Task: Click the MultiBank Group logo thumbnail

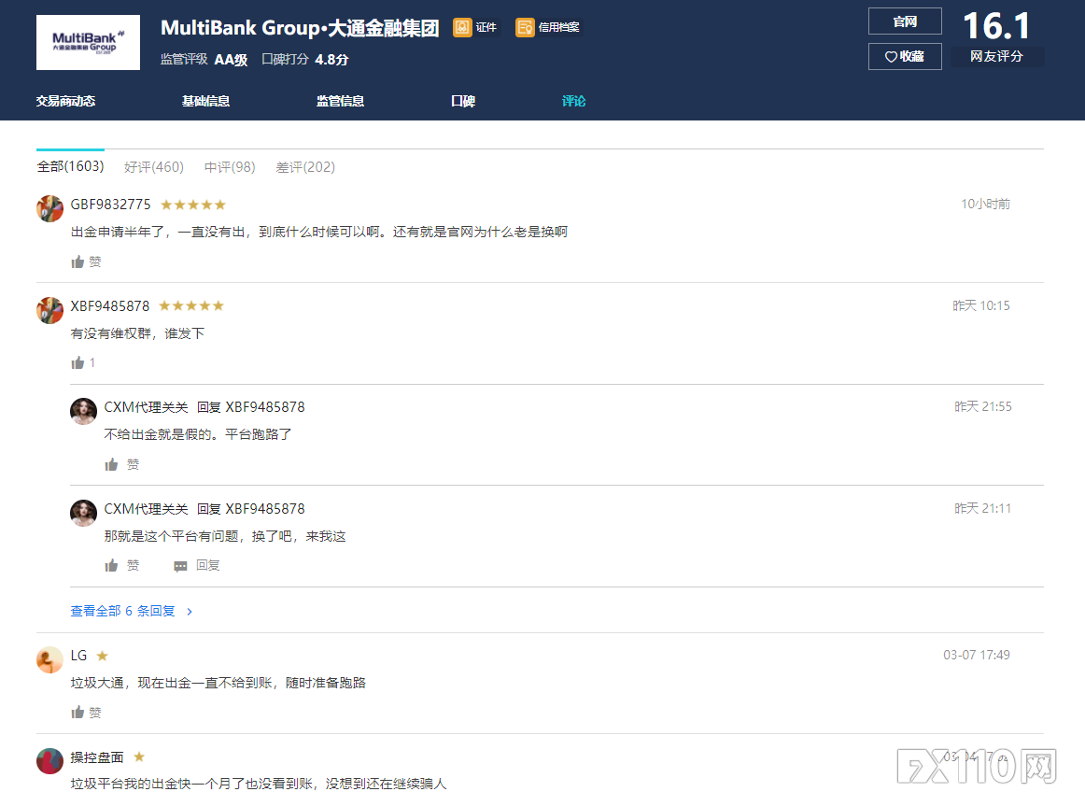Action: pos(88,42)
